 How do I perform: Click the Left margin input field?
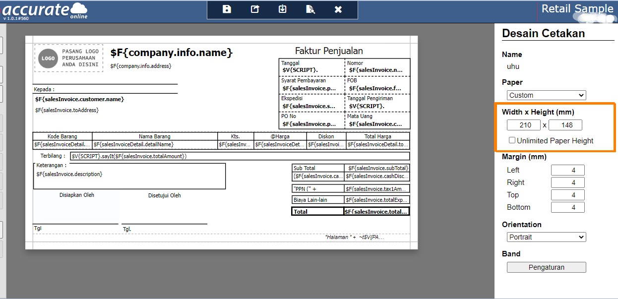coord(568,170)
